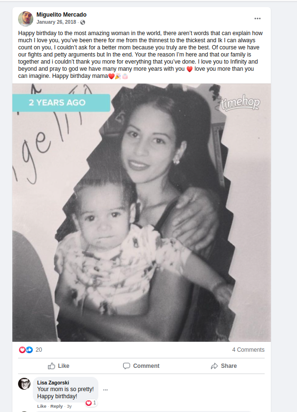The image size is (297, 412).
Task: Open comment options dots beside Lisa's comment
Action: pyautogui.click(x=105, y=390)
